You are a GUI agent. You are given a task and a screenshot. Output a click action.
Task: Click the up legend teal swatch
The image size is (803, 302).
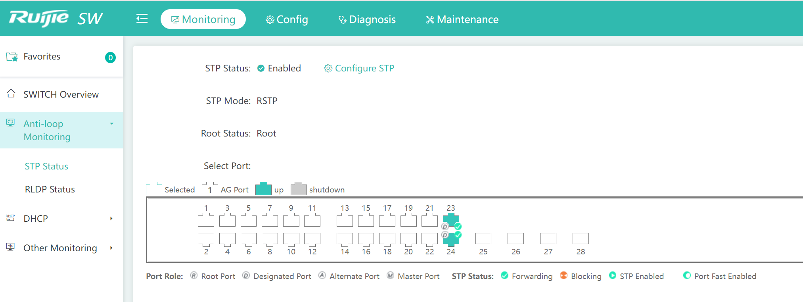[x=263, y=189]
